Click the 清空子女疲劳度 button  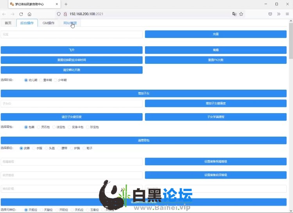pos(71,117)
